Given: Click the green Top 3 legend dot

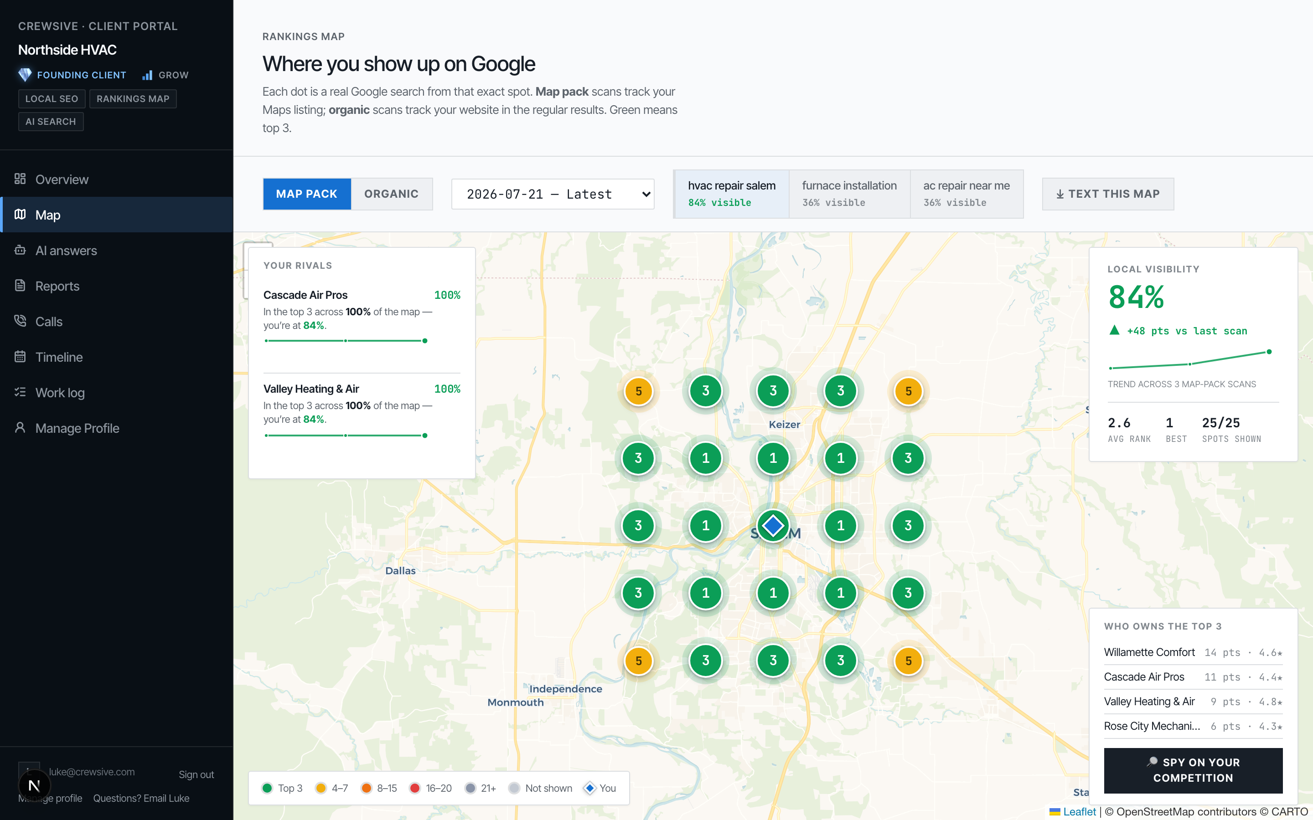Looking at the screenshot, I should coord(267,788).
